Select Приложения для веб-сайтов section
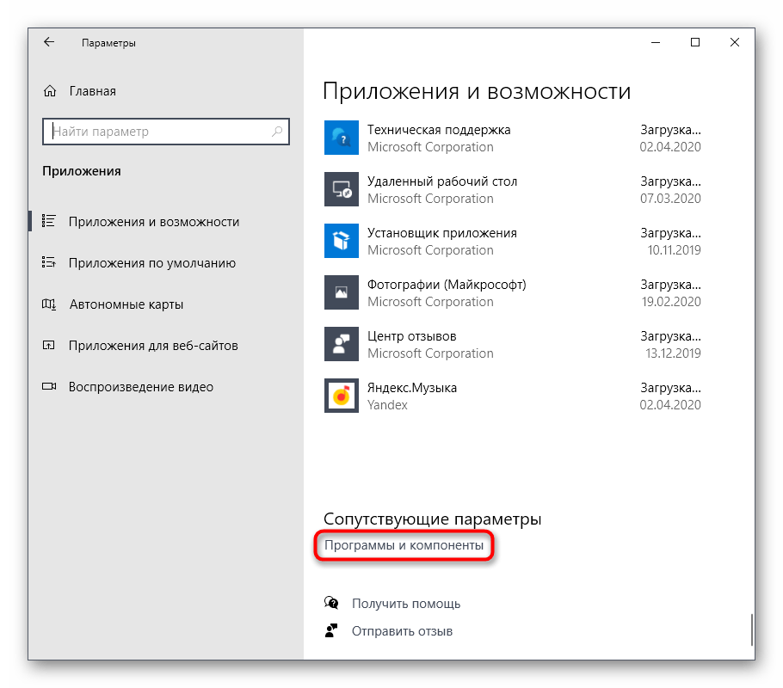The width and height of the screenshot is (783, 688). 153,346
